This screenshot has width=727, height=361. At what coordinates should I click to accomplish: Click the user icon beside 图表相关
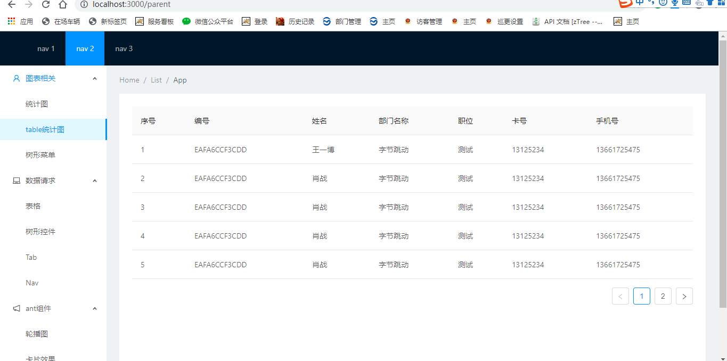[17, 78]
